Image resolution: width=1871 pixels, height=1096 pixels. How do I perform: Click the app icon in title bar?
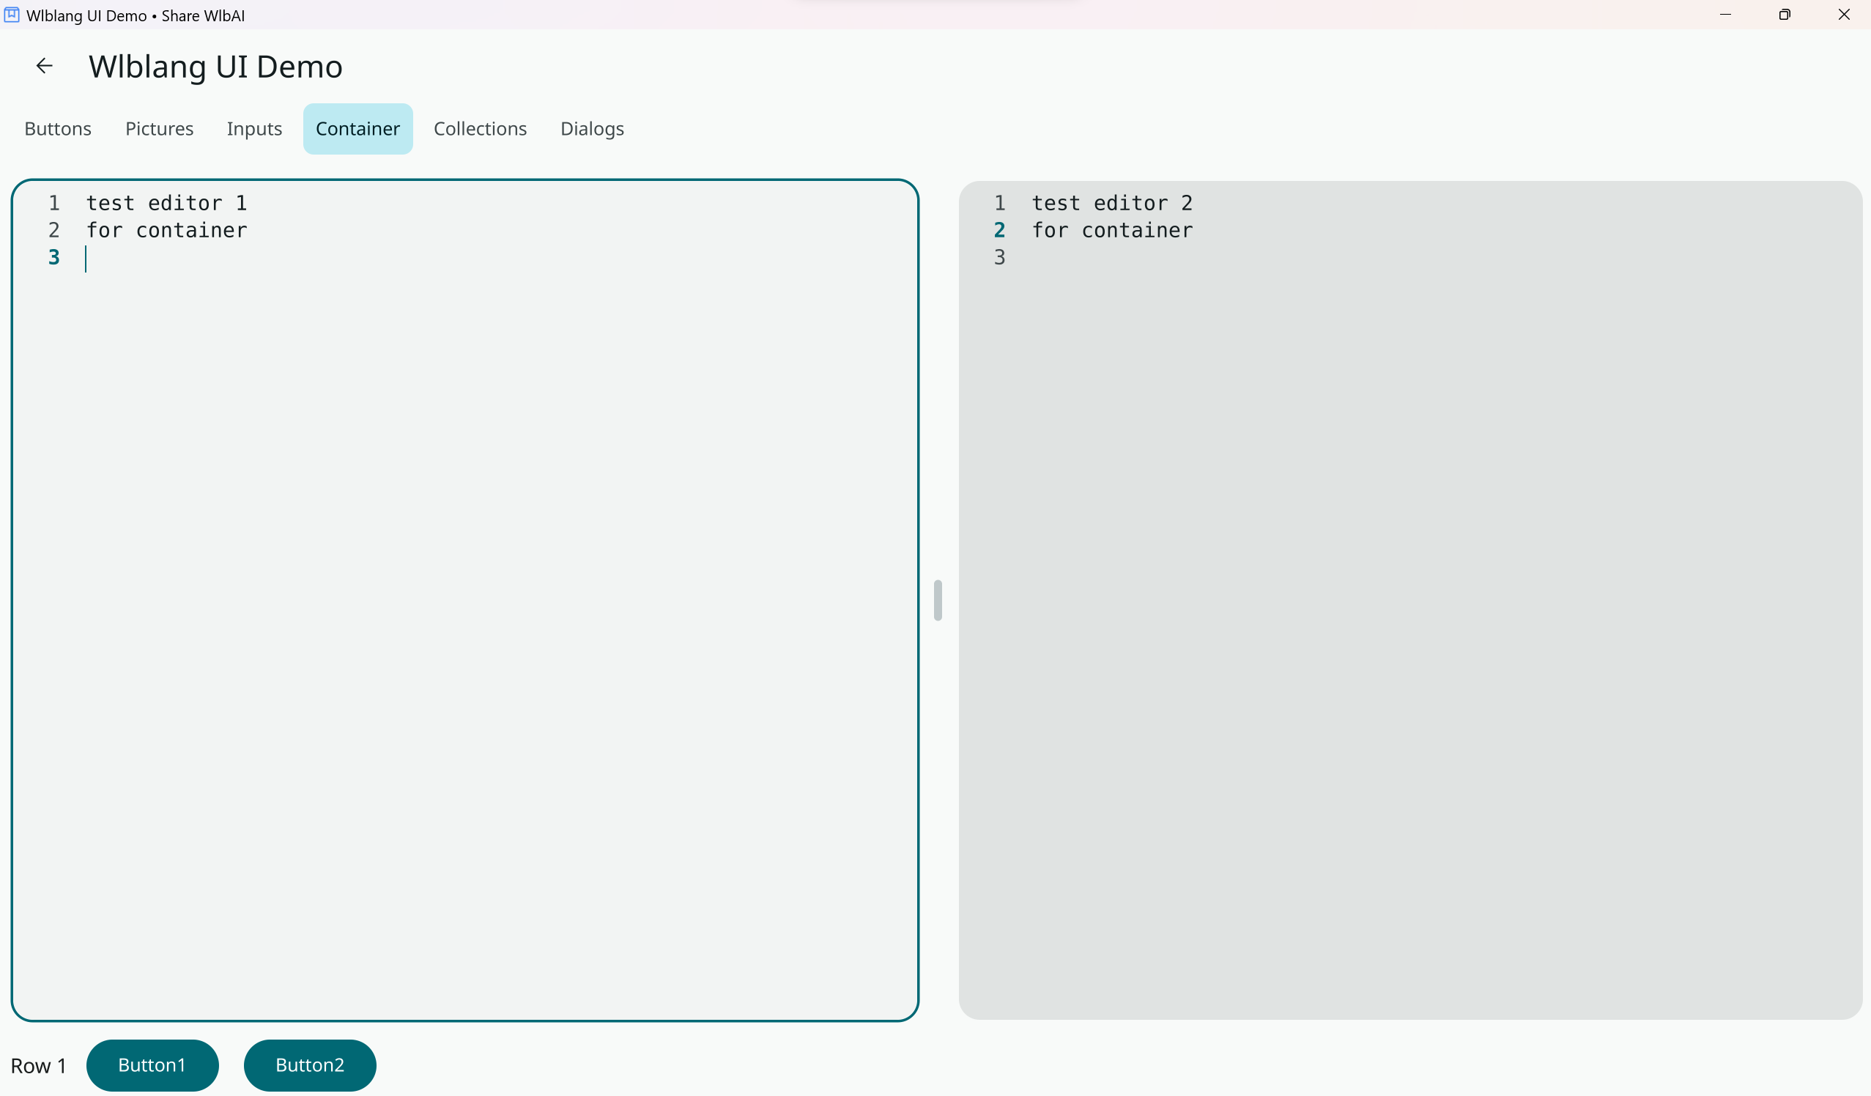(x=12, y=15)
